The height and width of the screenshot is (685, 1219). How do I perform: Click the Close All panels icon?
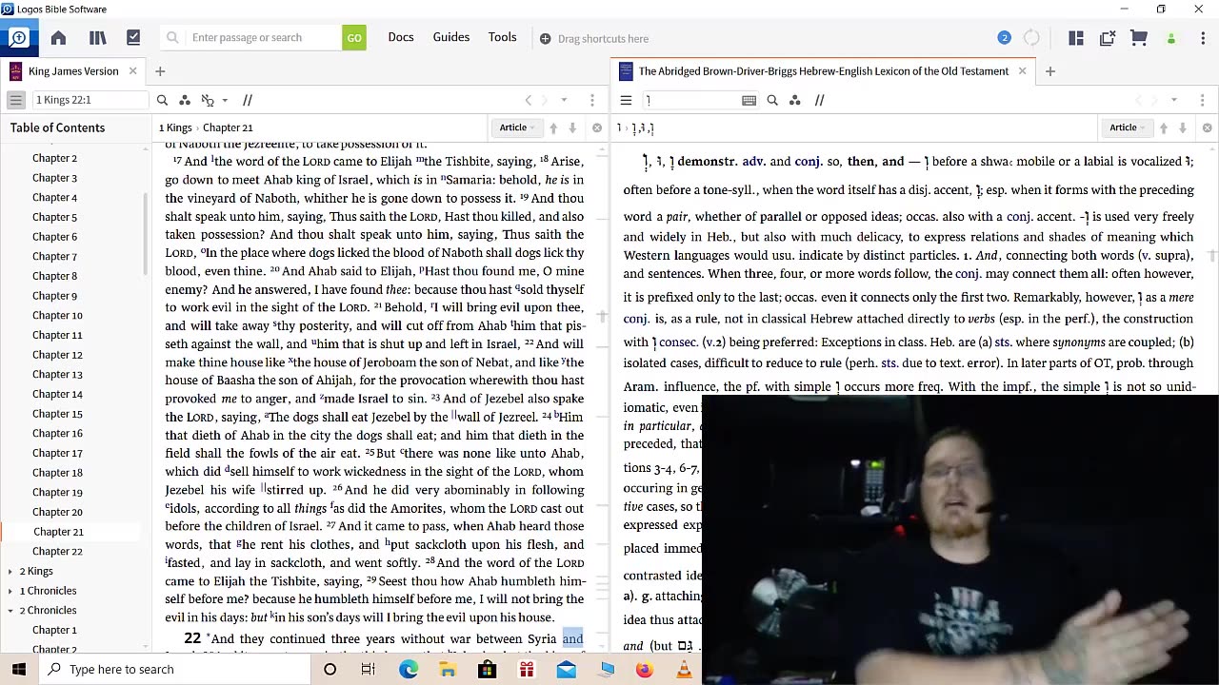[x=1108, y=38]
